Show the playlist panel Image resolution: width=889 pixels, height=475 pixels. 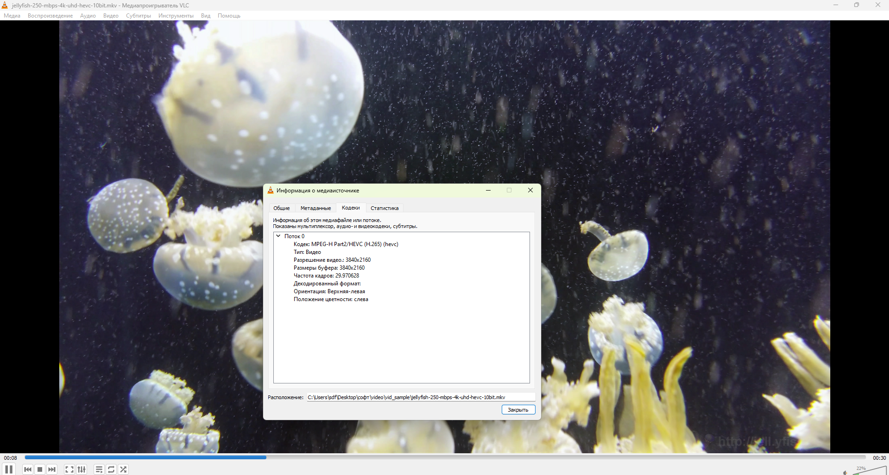pyautogui.click(x=99, y=469)
